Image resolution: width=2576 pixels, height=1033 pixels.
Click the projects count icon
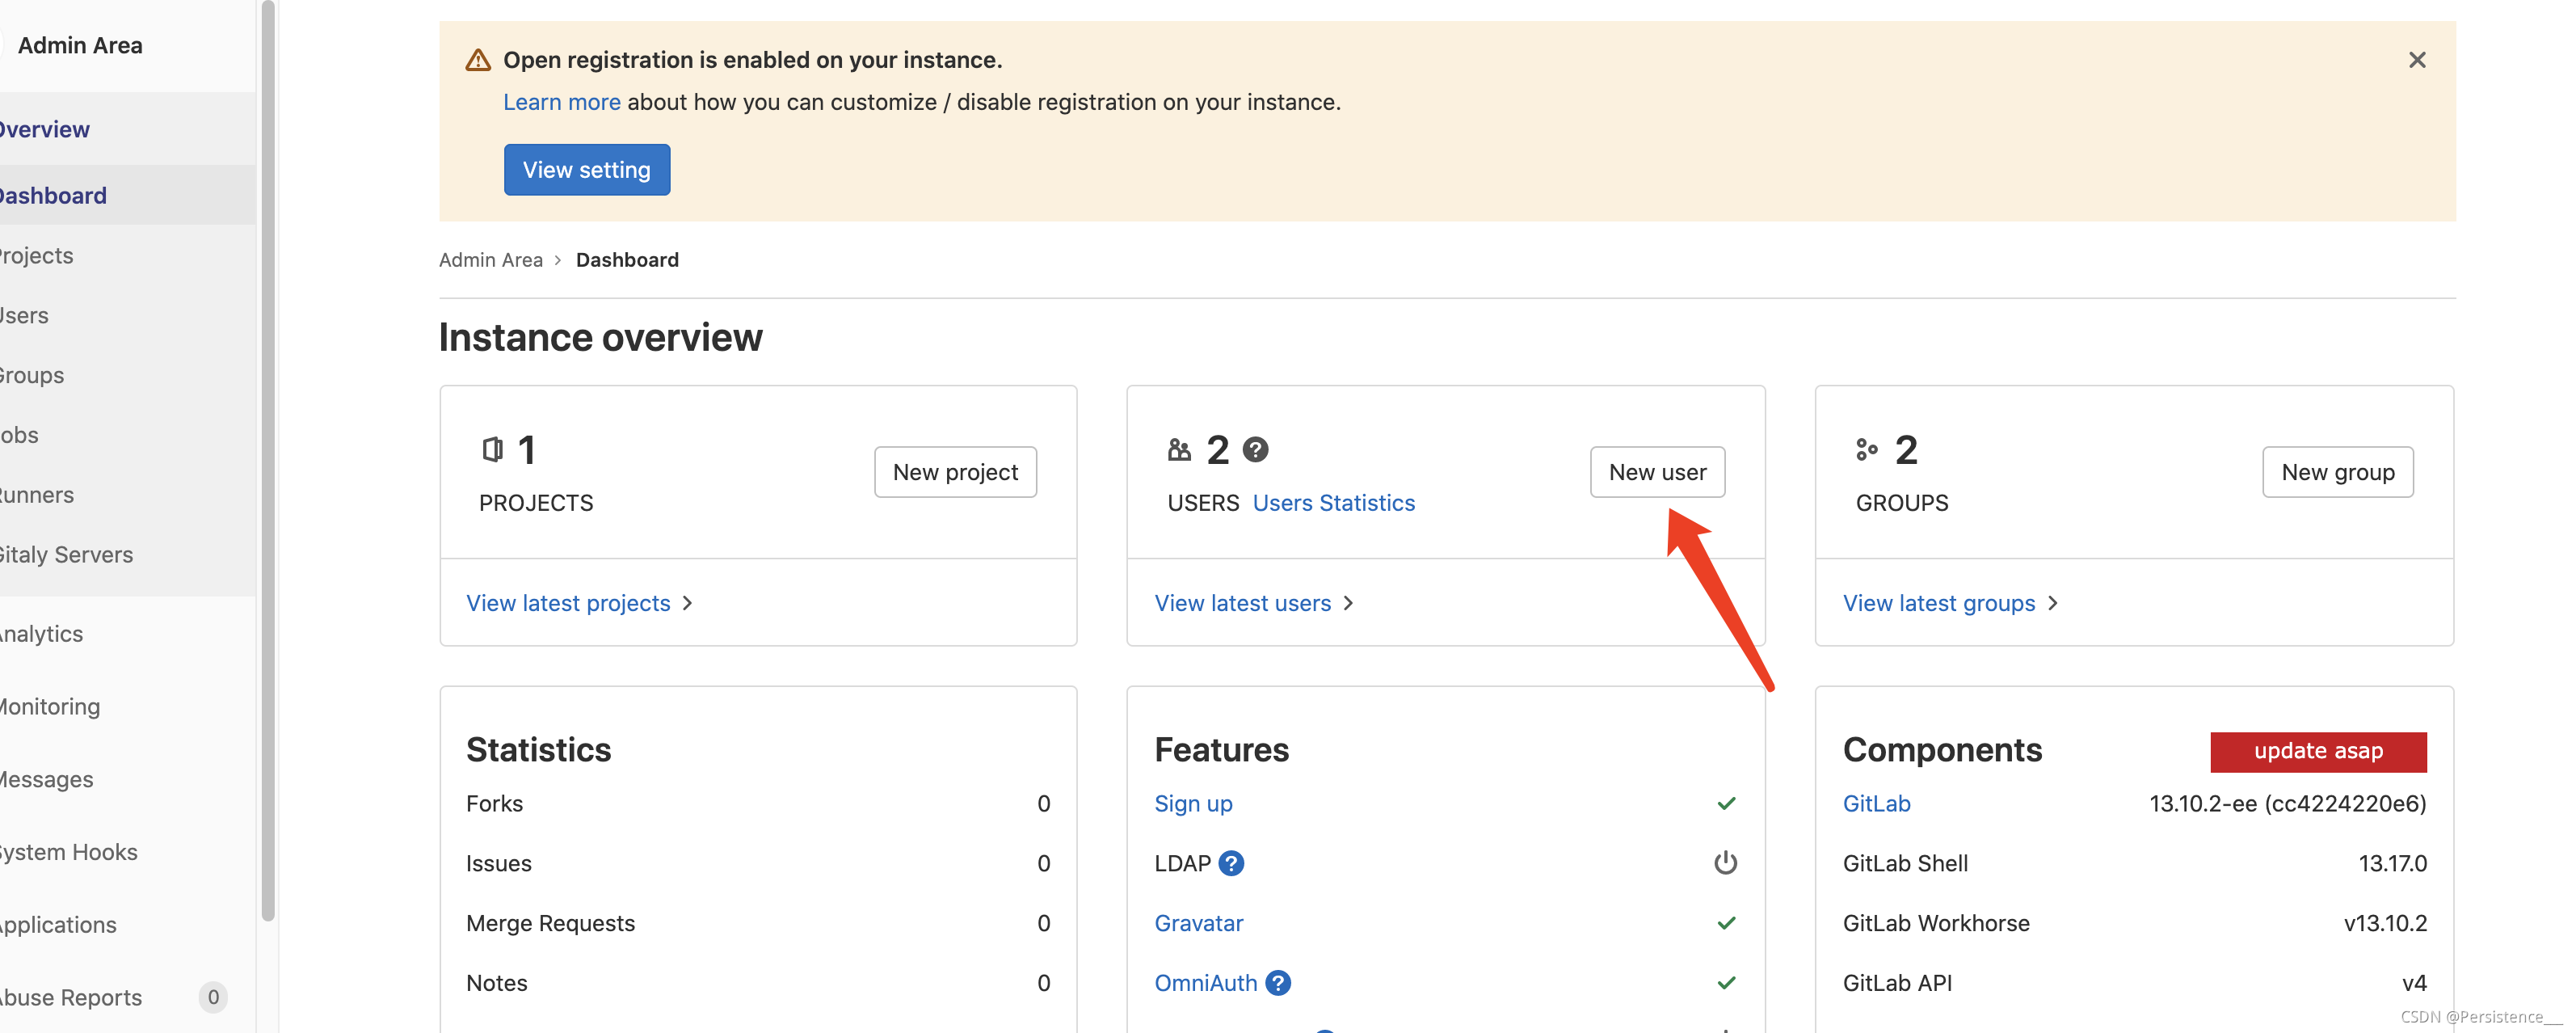(491, 450)
